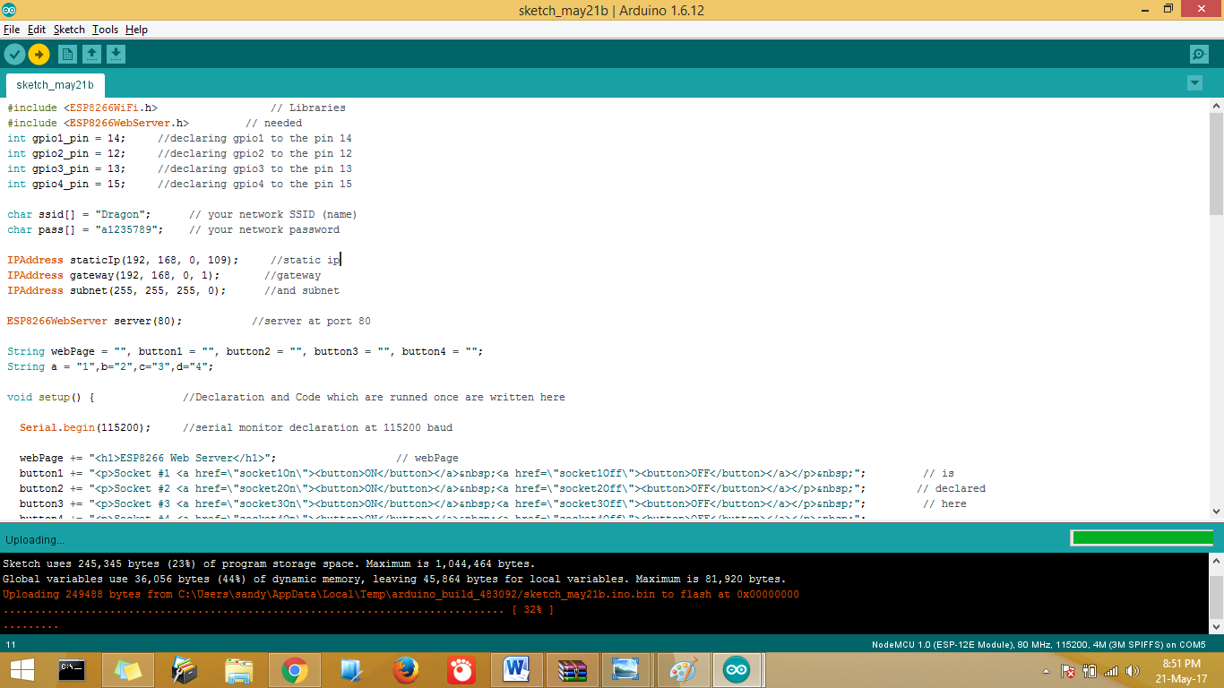1224x688 pixels.
Task: Create a new sketch with New icon
Action: [x=67, y=55]
